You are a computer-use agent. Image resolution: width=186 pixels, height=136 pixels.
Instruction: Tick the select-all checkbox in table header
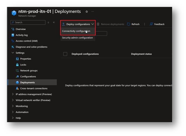(x=65, y=54)
